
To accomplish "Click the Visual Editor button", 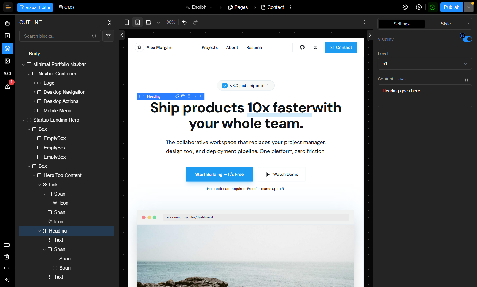I will coord(35,7).
